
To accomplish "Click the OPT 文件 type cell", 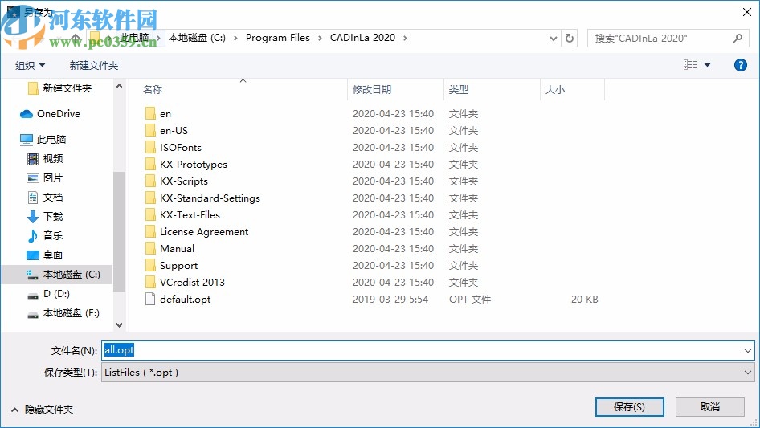I will (470, 299).
